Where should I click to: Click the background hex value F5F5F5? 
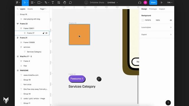[148, 20]
